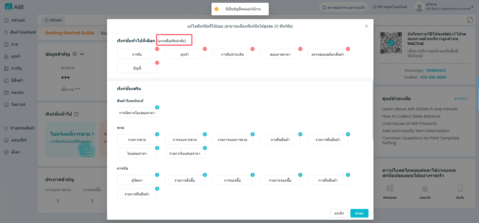Switch to the หน้าแรก tab
This screenshot has width=479, height=223.
53,20
